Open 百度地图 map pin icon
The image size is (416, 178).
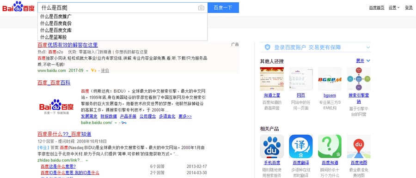358,147
